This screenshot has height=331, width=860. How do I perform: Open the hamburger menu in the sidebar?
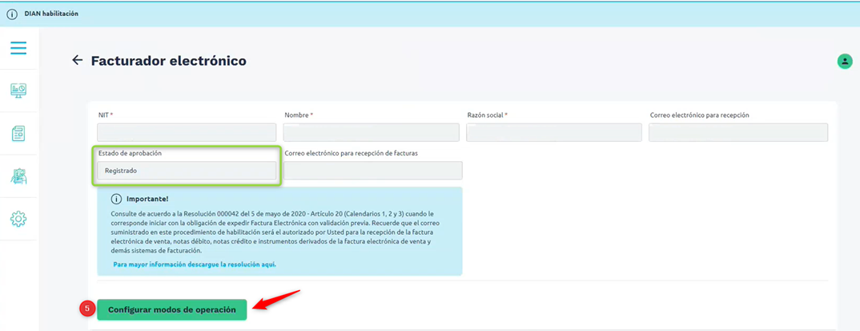click(18, 48)
